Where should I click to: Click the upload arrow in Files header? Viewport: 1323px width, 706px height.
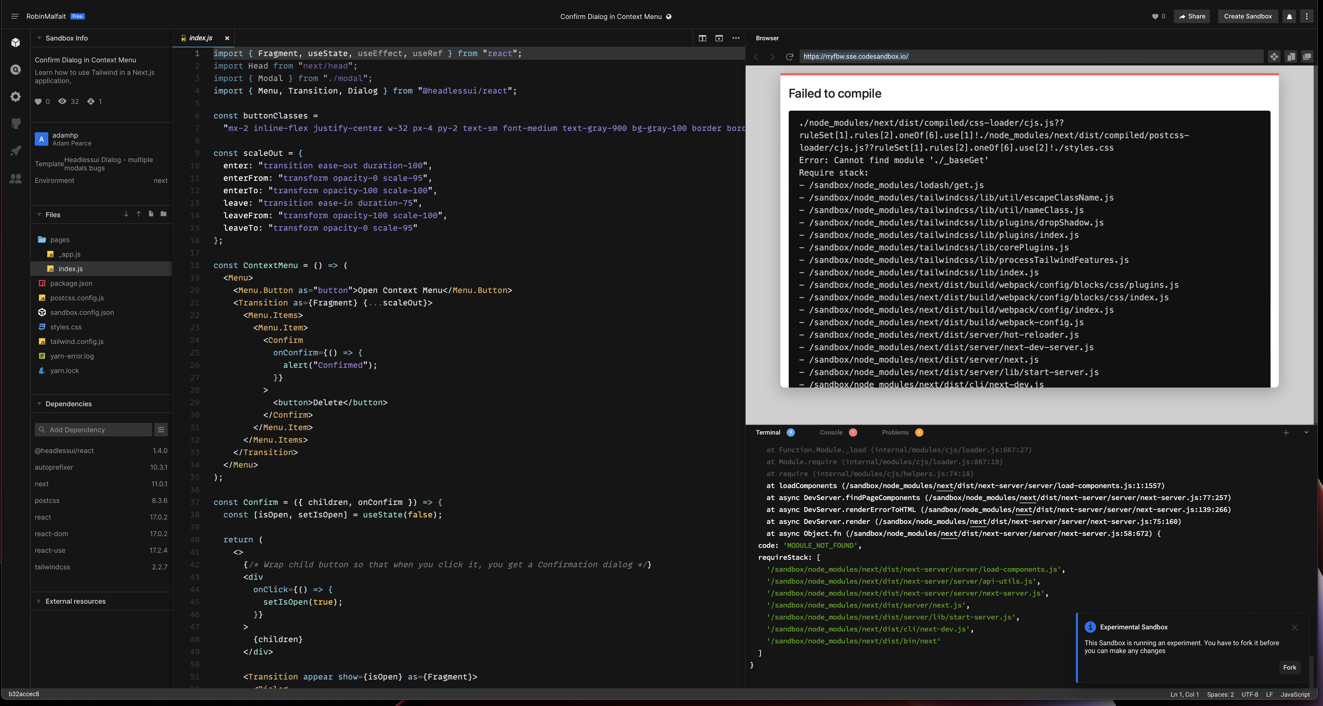coord(139,214)
